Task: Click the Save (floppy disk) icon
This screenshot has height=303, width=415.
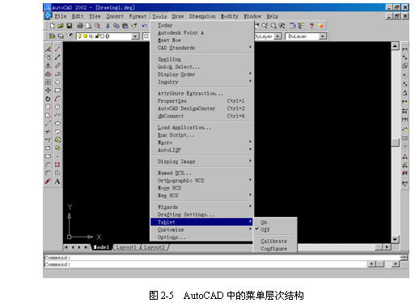Action: click(x=70, y=26)
